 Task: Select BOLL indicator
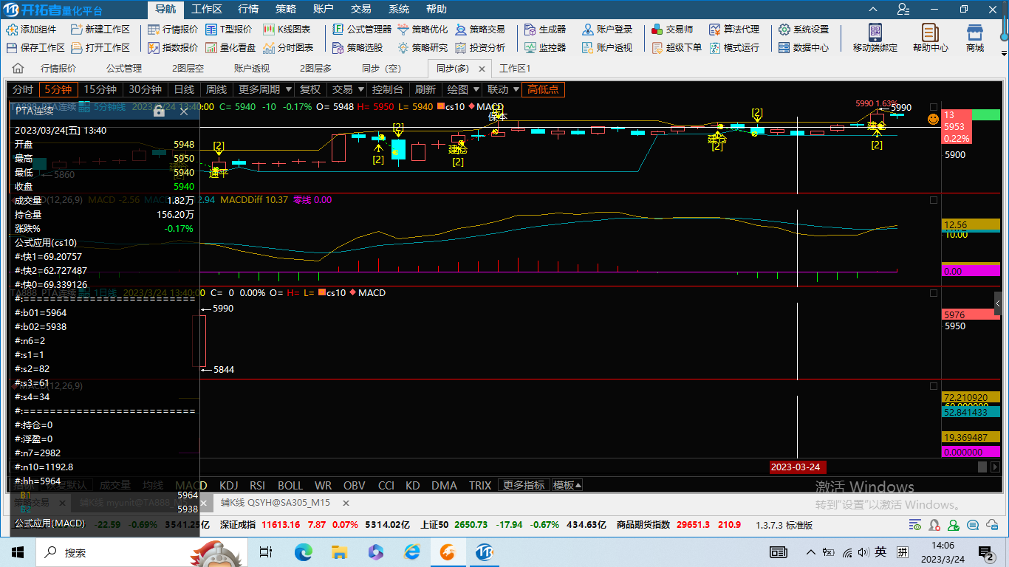point(290,485)
